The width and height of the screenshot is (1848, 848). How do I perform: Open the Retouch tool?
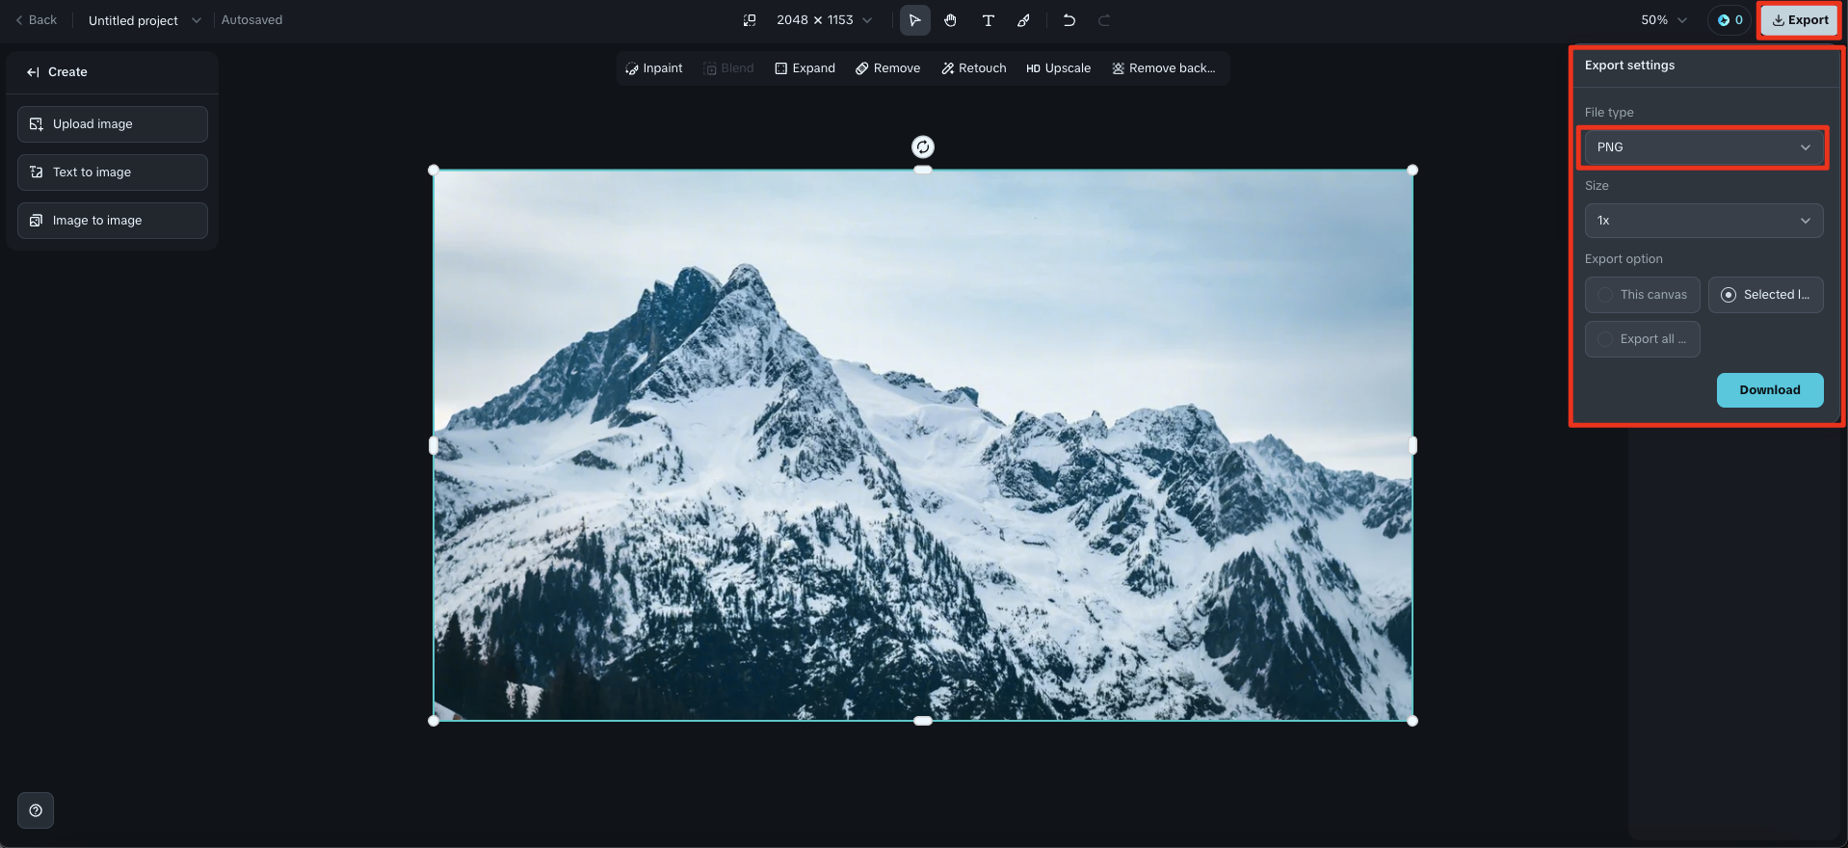point(974,68)
